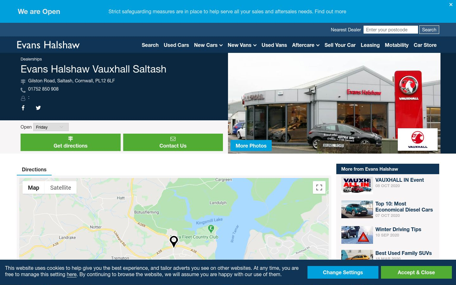
Task: Open the Friday opening-day dropdown
Action: click(51, 127)
